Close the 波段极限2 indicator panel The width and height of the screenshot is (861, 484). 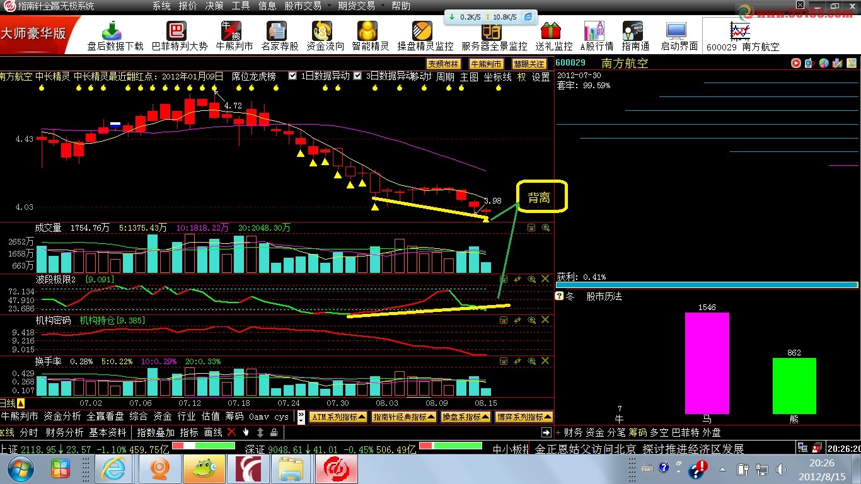click(x=545, y=279)
